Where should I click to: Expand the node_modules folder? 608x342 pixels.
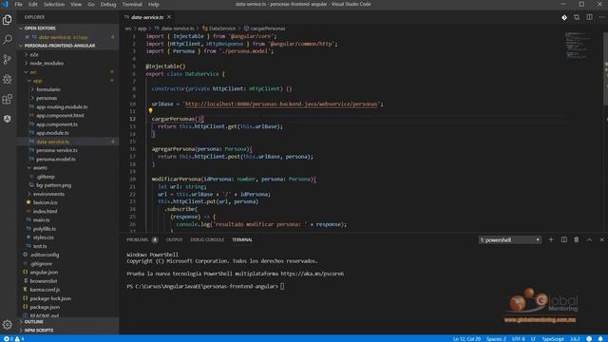click(47, 64)
